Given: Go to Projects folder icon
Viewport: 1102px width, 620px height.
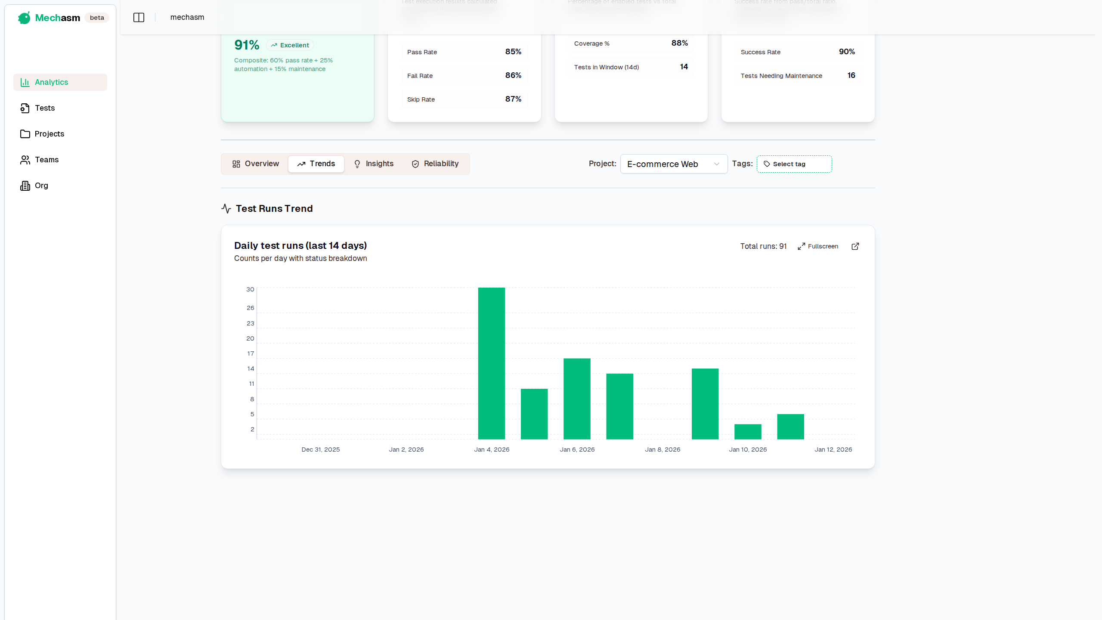Looking at the screenshot, I should [x=25, y=134].
